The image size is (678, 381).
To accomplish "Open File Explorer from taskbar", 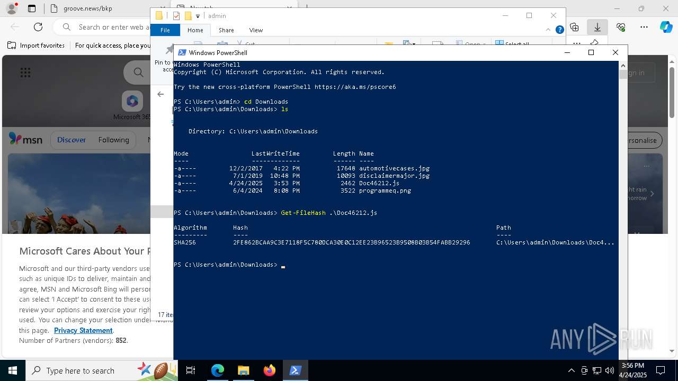I will [x=243, y=370].
